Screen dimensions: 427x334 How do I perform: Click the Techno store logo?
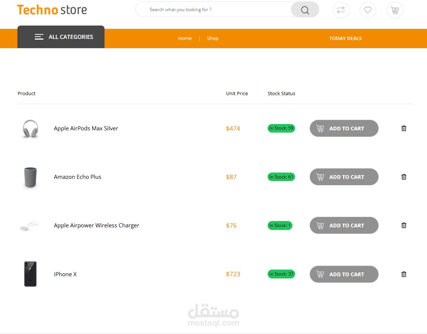point(52,10)
